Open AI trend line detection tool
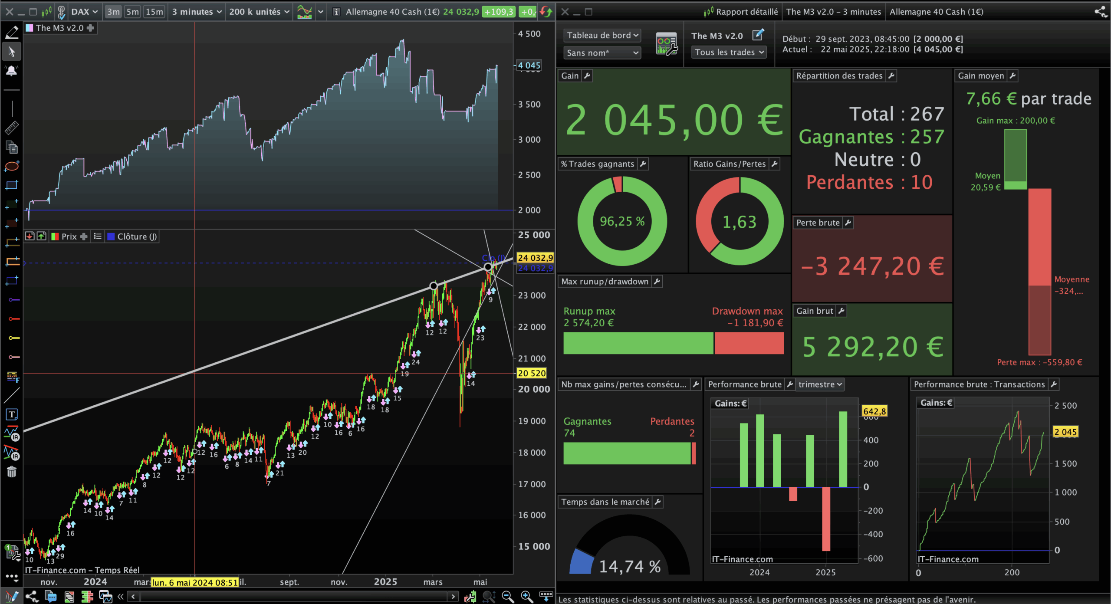 tap(12, 453)
